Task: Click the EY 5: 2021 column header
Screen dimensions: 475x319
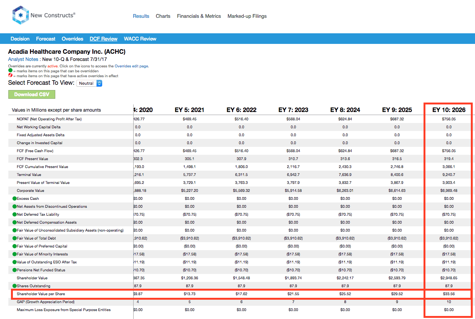Action: pyautogui.click(x=189, y=110)
